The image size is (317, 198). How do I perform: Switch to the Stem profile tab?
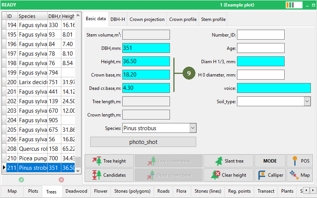[x=213, y=19]
